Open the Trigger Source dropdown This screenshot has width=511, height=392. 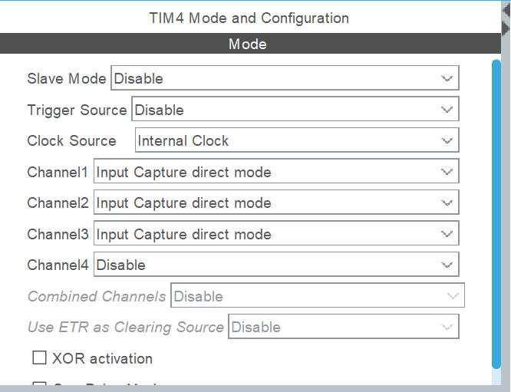tap(295, 109)
